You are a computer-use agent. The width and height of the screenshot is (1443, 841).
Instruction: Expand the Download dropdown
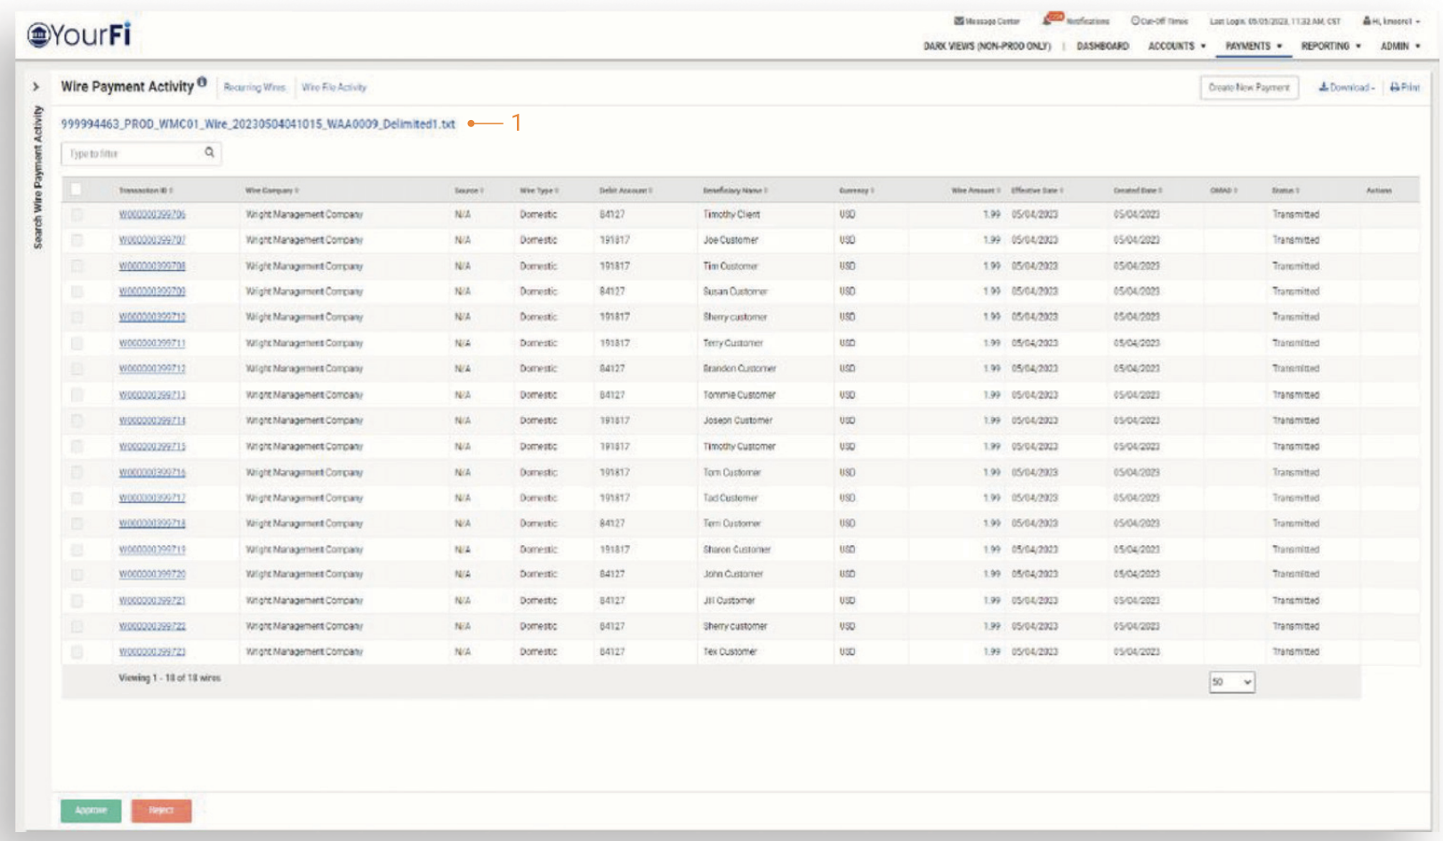coord(1346,87)
